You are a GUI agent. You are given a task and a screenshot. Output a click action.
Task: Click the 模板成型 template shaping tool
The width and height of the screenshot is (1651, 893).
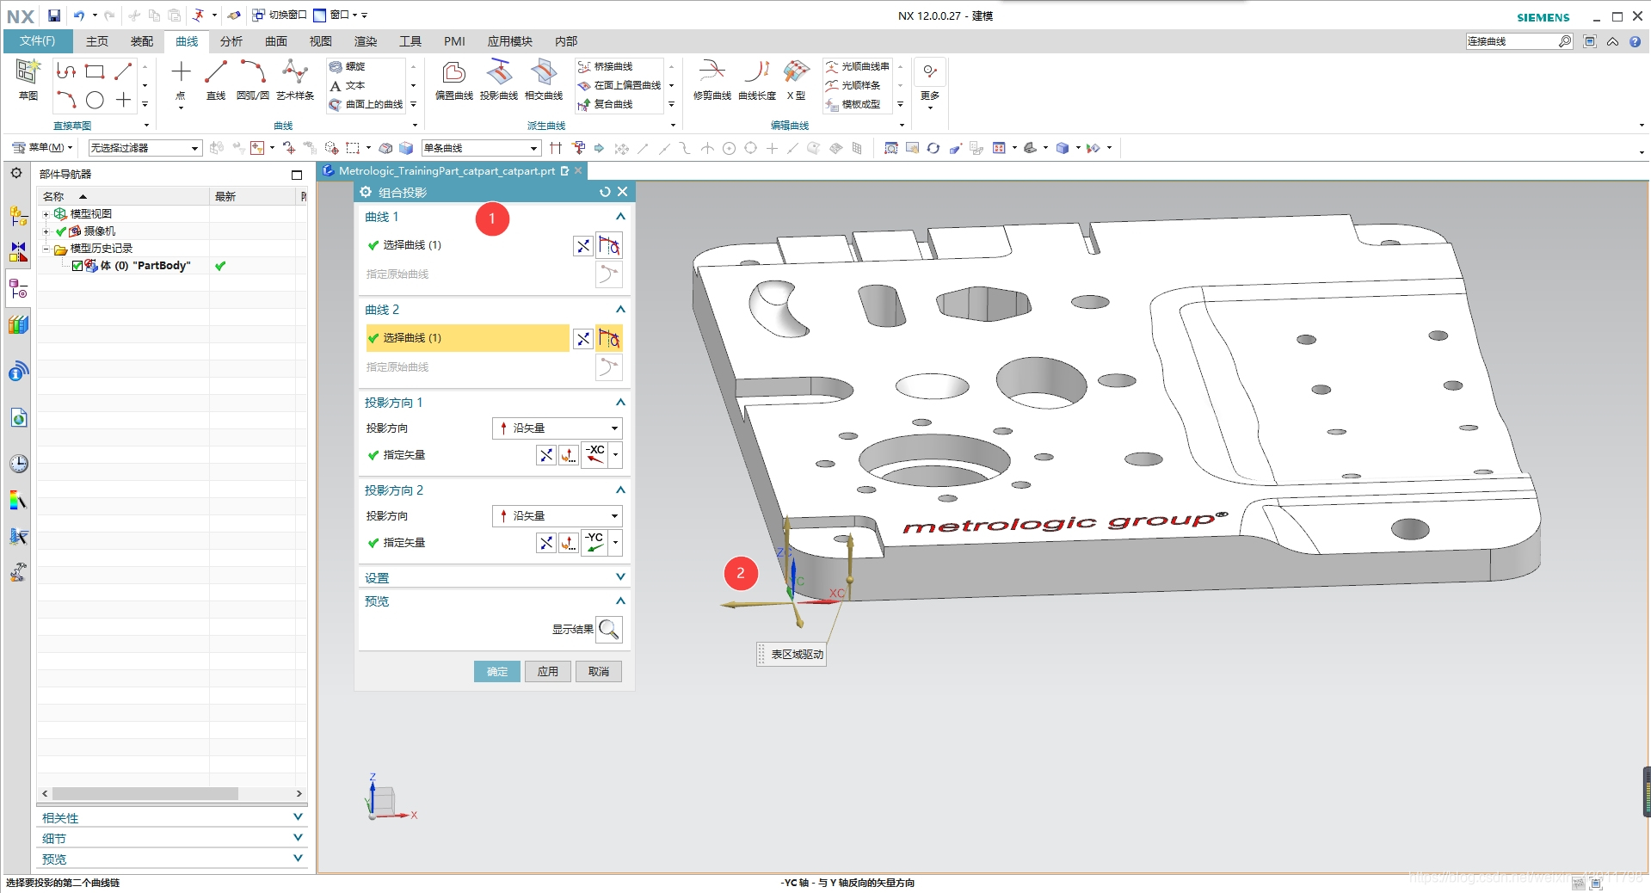pyautogui.click(x=853, y=104)
